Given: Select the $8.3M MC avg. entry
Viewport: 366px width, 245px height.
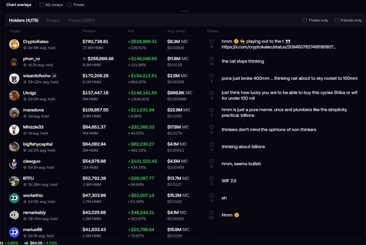Looking at the screenshot, I should pyautogui.click(x=178, y=41).
